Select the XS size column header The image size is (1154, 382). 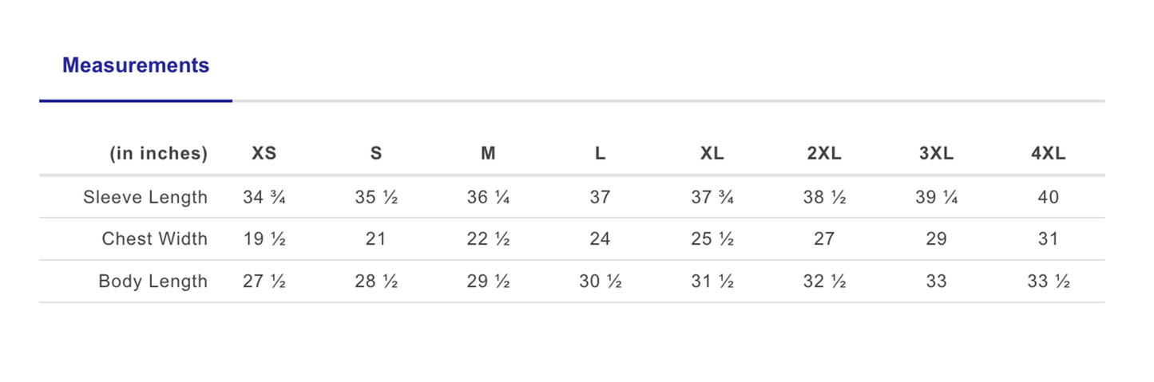pos(264,154)
